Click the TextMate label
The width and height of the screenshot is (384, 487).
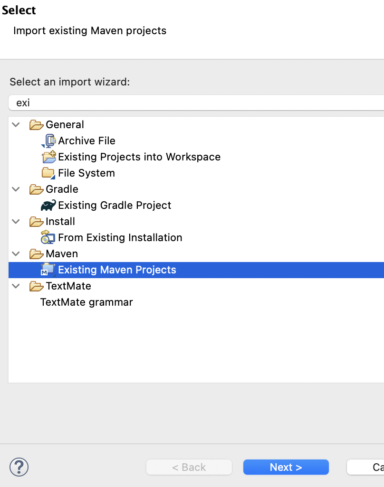[68, 286]
